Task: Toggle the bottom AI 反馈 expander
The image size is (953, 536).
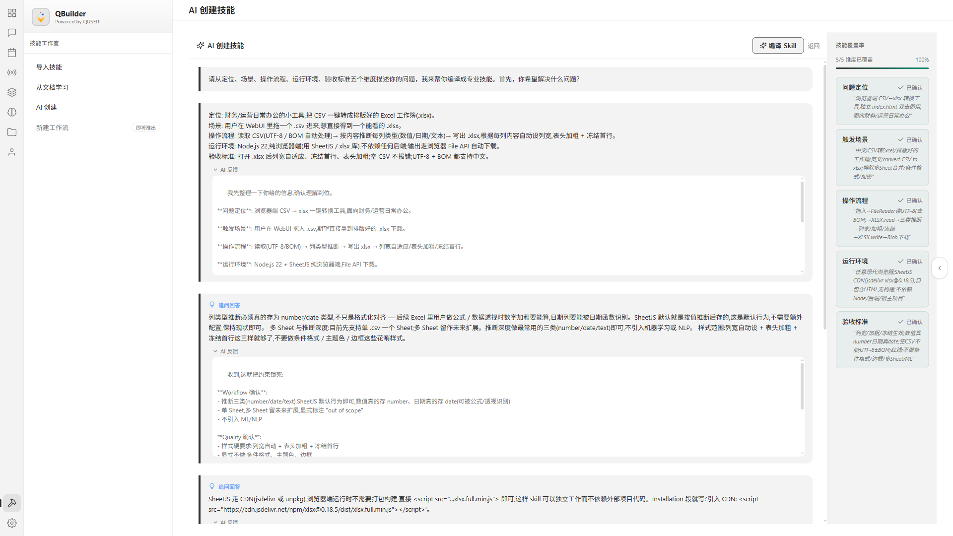Action: 225,522
